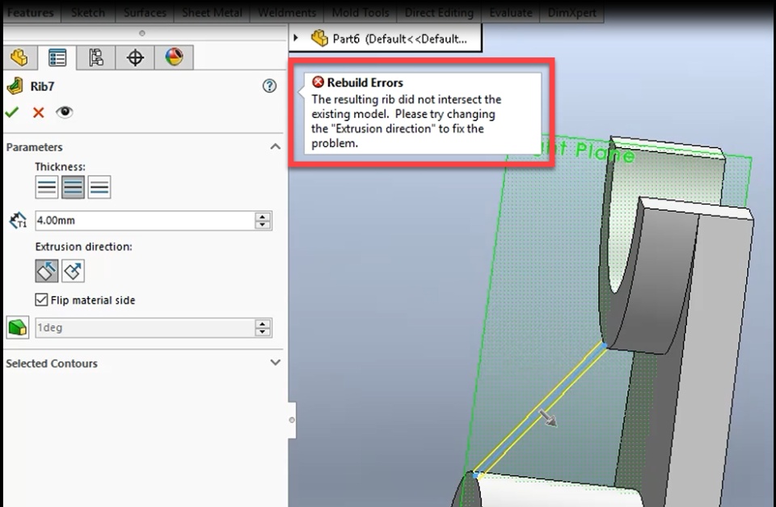Collapse the Parameters section
Viewport: 776px width, 507px height.
point(275,146)
